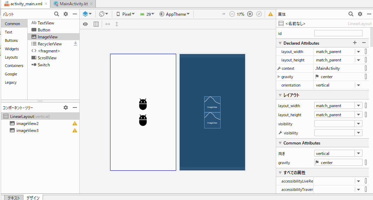Toggle the blueprint columns icon

[96, 24]
